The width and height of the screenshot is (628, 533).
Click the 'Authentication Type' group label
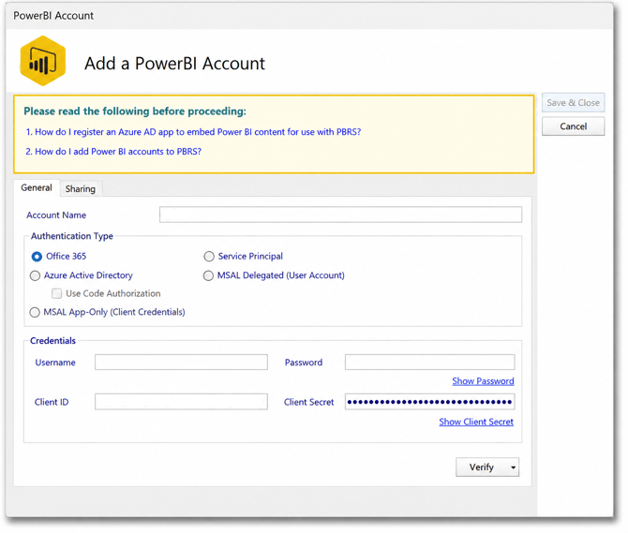[x=72, y=236]
